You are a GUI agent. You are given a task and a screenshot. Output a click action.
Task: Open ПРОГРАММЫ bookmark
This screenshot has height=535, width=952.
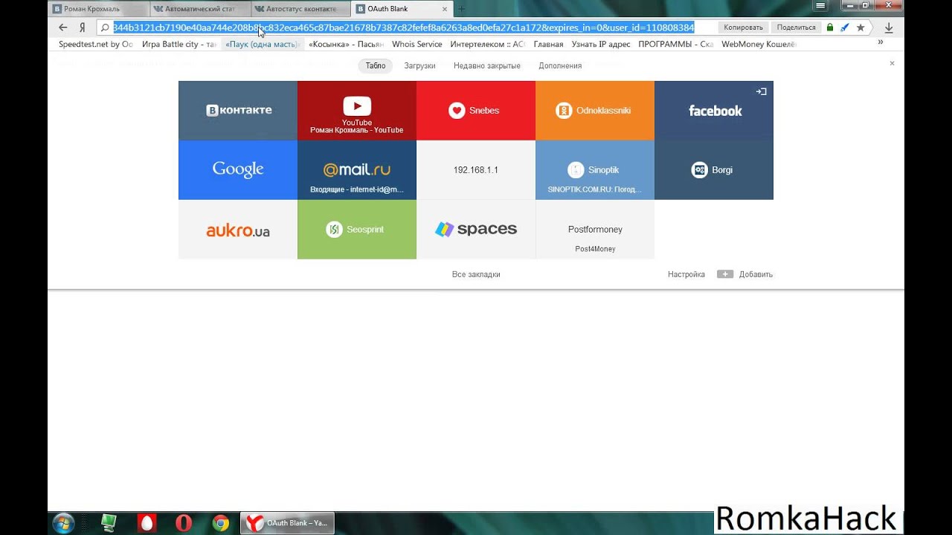(675, 44)
